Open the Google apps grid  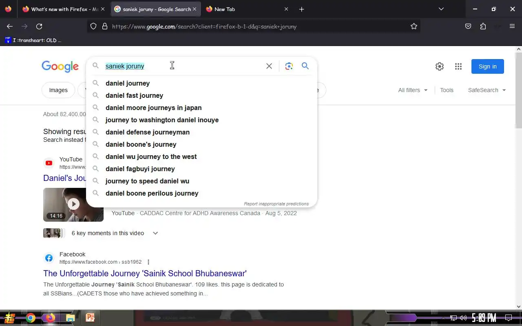(x=458, y=66)
